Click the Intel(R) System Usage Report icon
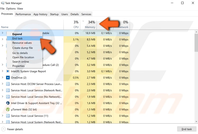This screenshot has width=198, height=134. pyautogui.click(x=8, y=71)
